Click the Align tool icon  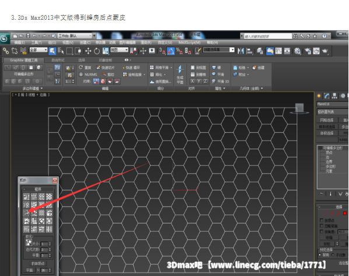[250, 51]
